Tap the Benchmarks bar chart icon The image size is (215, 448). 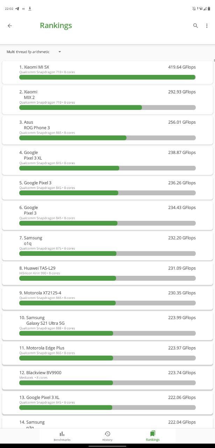pyautogui.click(x=62, y=434)
